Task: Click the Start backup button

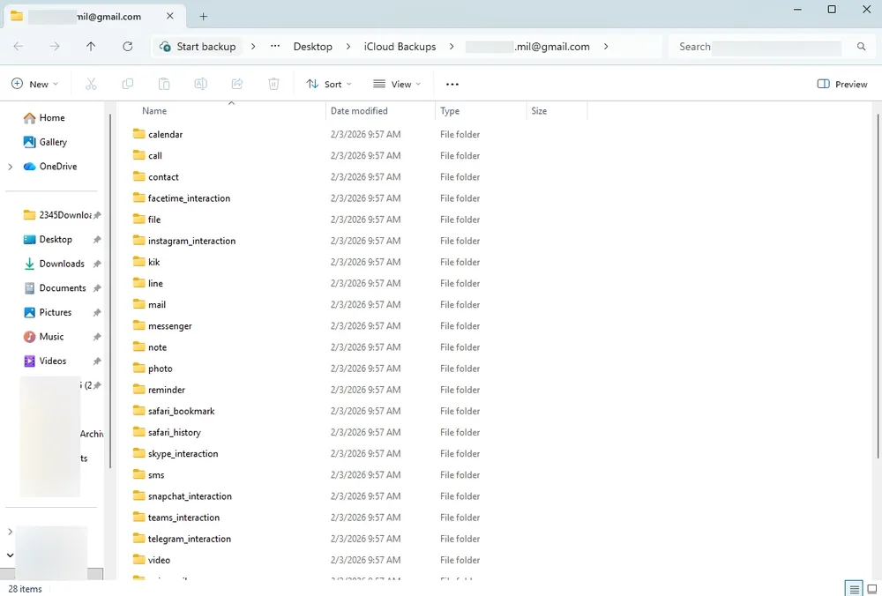Action: pos(197,47)
